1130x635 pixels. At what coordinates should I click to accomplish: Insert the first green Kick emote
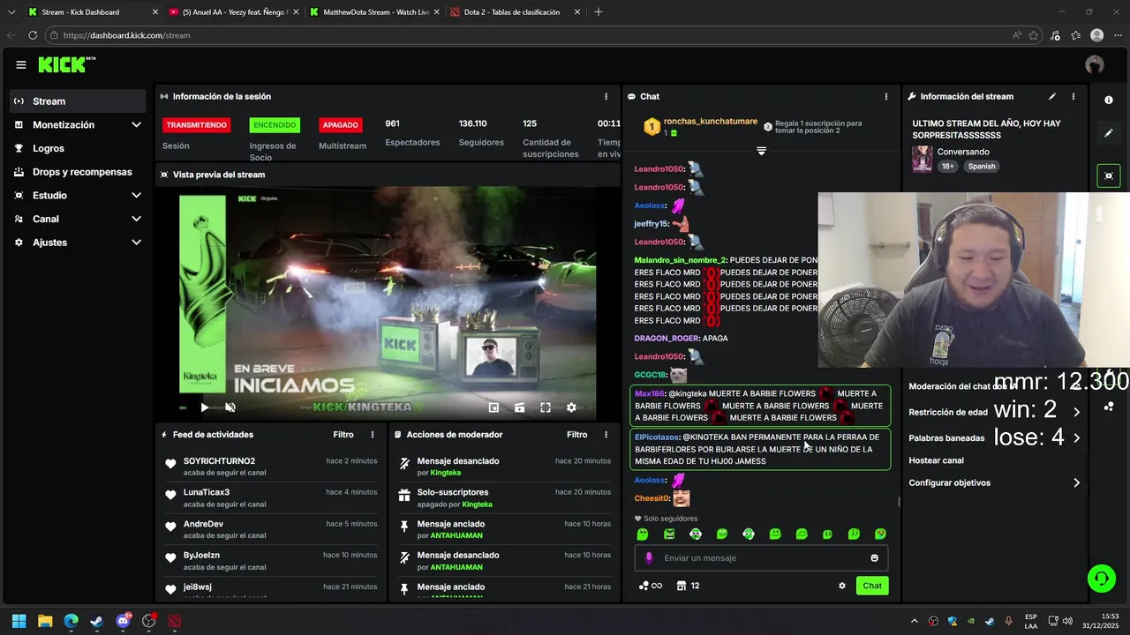(643, 534)
